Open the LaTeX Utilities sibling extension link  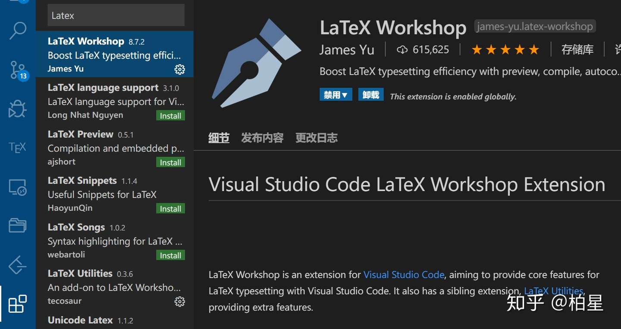pyautogui.click(x=553, y=291)
